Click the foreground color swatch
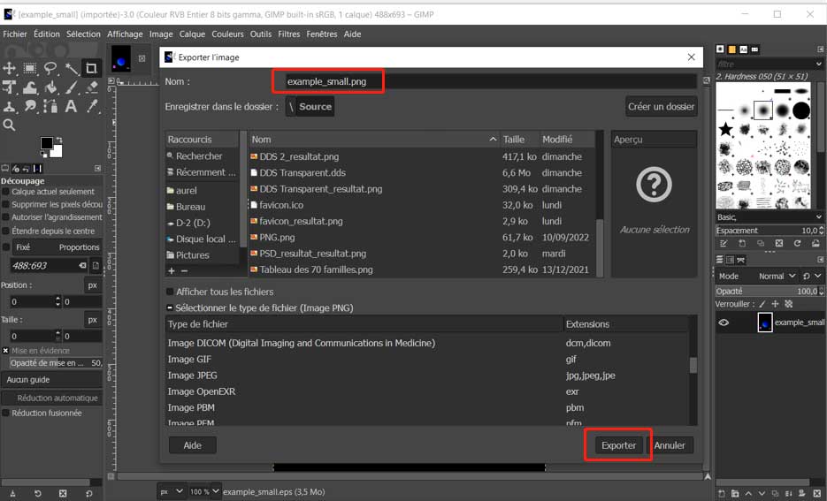The image size is (827, 501). pyautogui.click(x=45, y=143)
